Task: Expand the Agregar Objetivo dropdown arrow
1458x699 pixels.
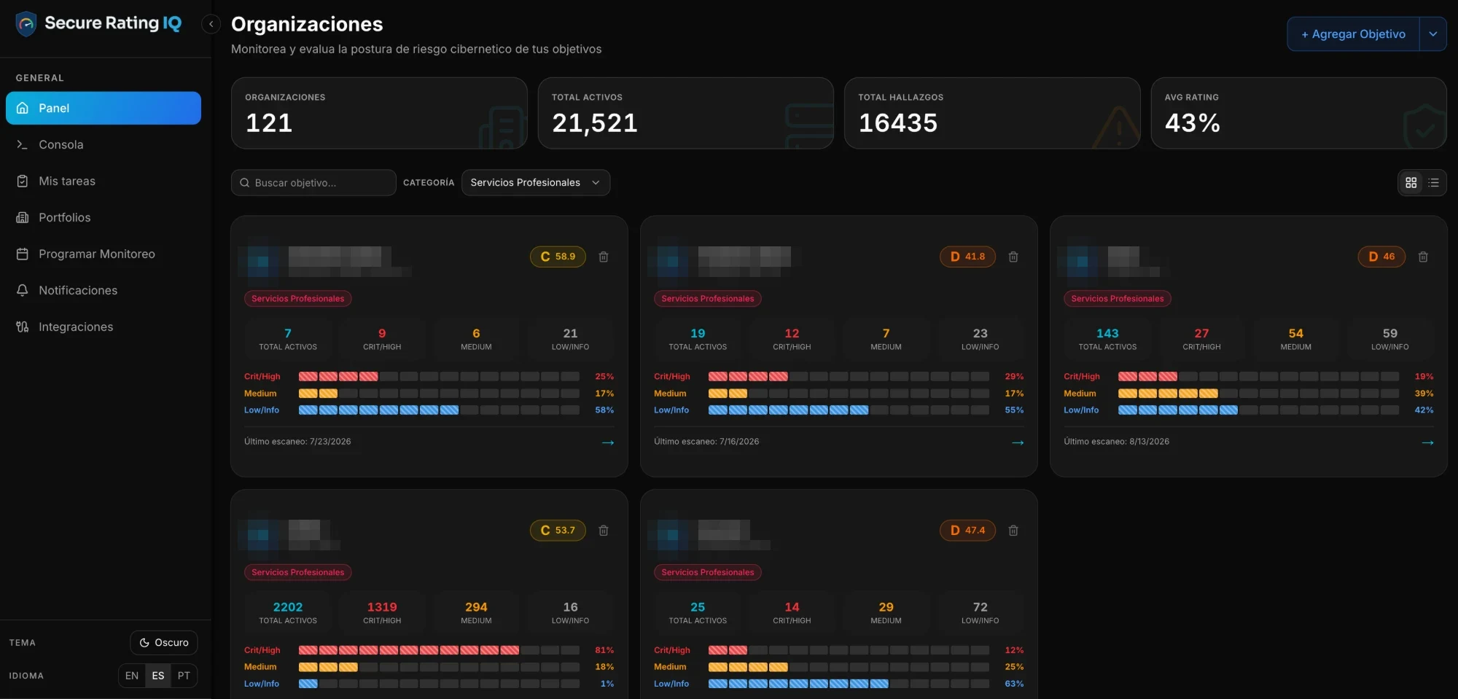Action: tap(1433, 34)
